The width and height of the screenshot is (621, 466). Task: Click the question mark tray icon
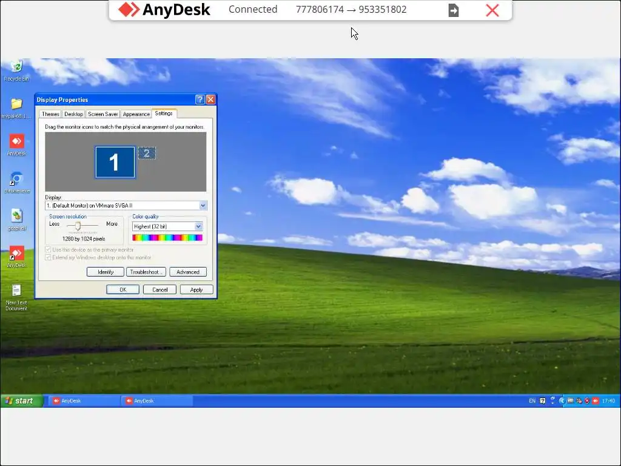pyautogui.click(x=543, y=401)
